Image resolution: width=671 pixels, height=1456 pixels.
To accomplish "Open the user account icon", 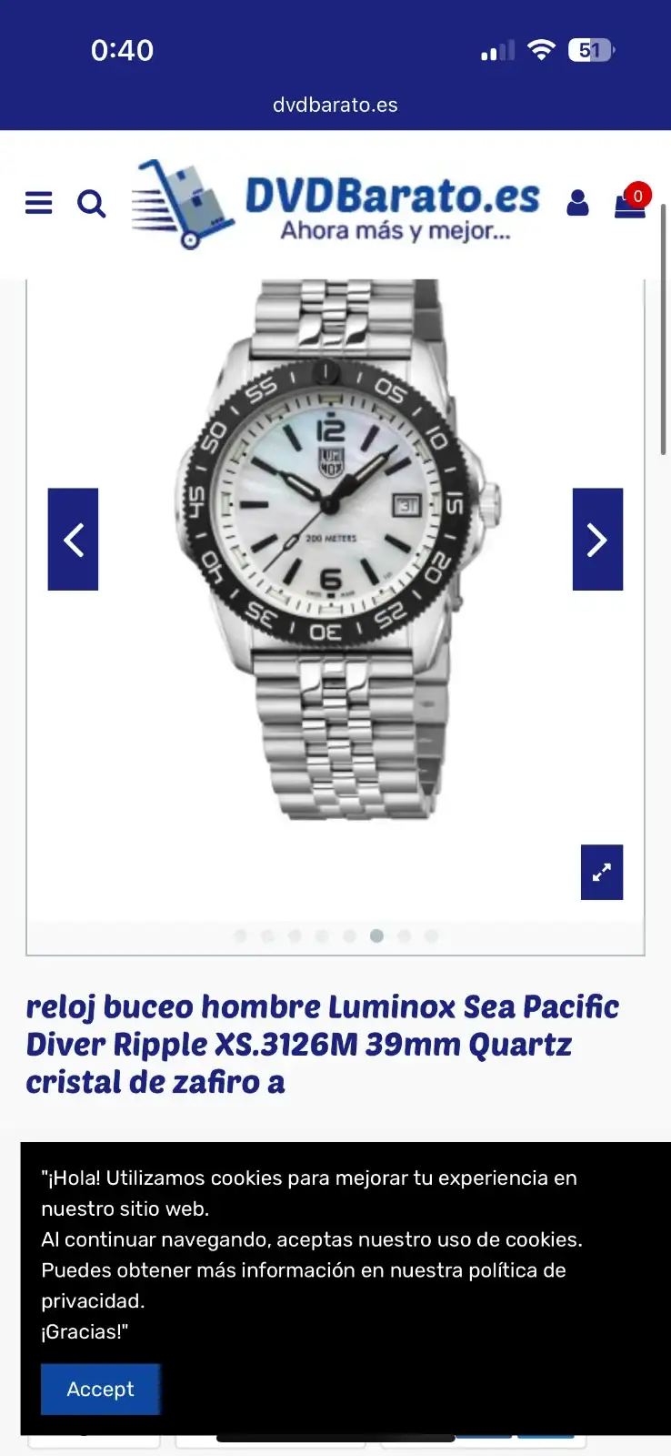I will 577,203.
